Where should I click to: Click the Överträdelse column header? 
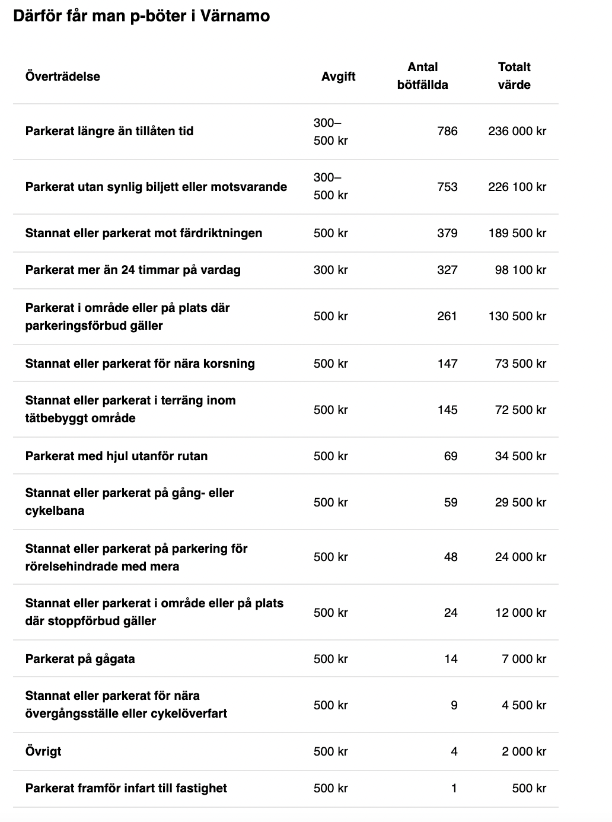click(x=62, y=77)
